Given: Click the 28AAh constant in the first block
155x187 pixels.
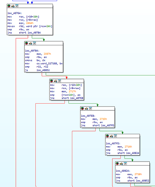Looking at the screenshot, I should (30, 23).
